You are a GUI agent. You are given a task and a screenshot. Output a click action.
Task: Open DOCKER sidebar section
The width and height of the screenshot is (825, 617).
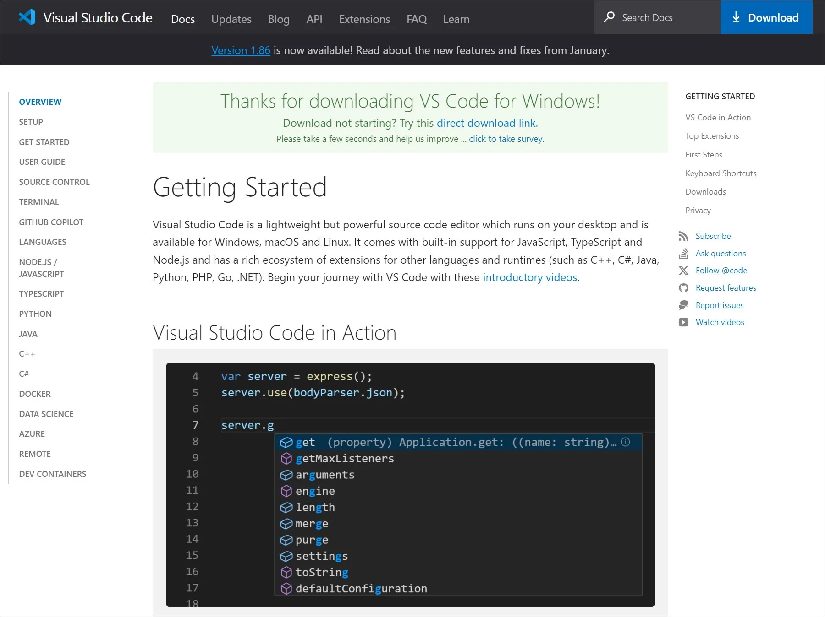35,394
